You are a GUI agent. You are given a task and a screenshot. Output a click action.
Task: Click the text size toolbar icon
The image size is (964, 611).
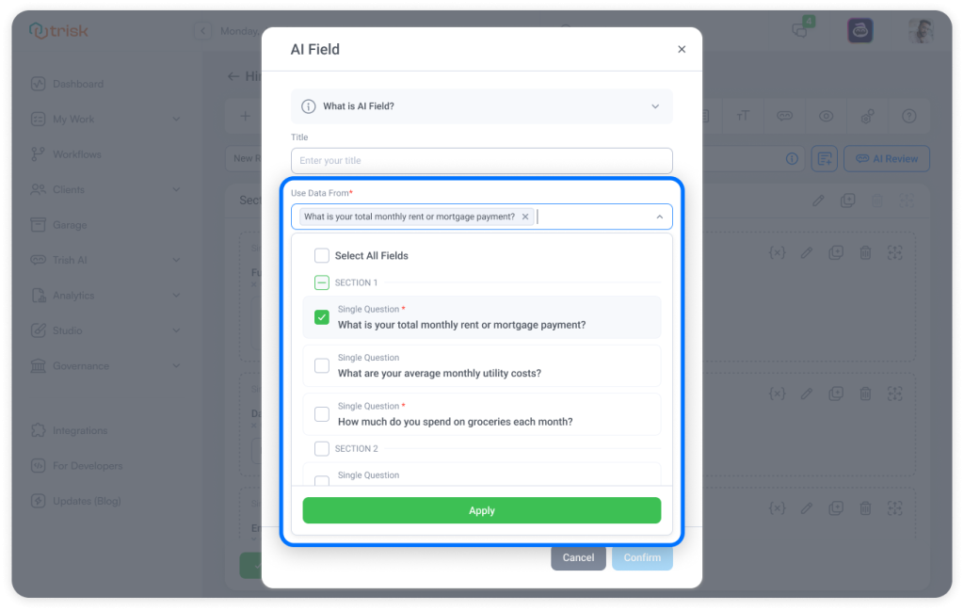click(743, 116)
